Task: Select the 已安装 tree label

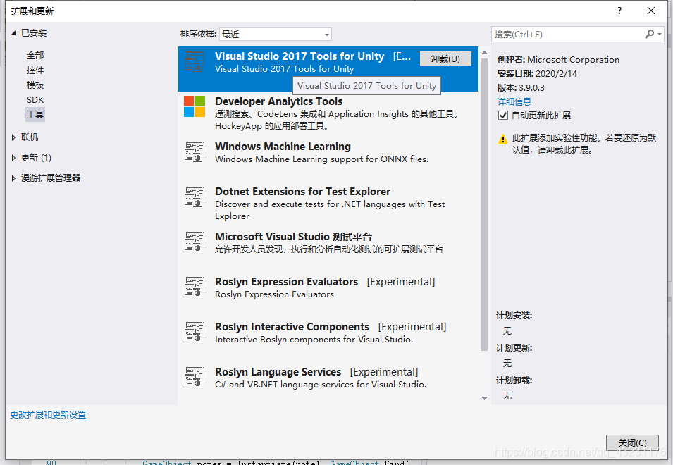Action: click(34, 33)
